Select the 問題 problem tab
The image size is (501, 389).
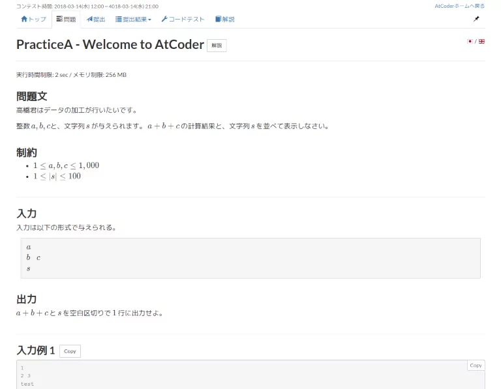[66, 20]
